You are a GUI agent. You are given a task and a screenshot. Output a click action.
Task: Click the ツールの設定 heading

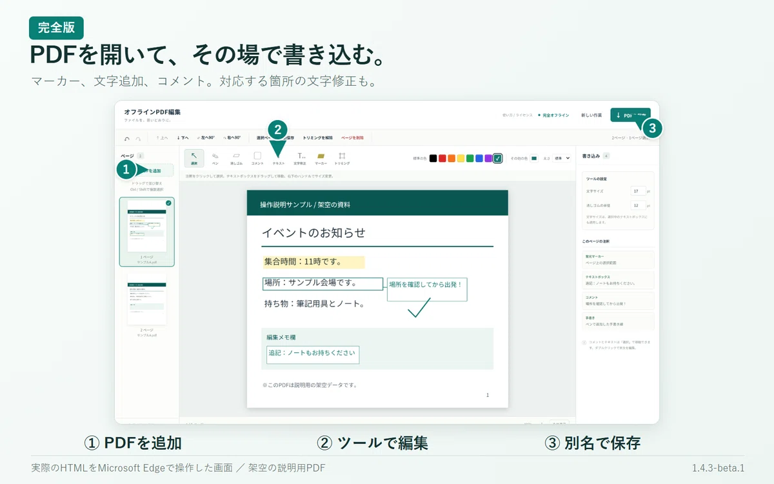coord(596,179)
